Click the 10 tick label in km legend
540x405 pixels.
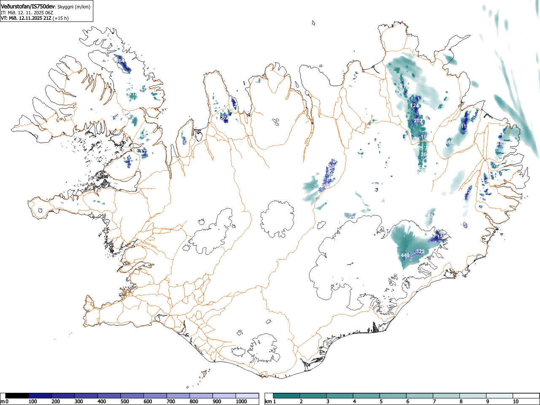pyautogui.click(x=516, y=402)
